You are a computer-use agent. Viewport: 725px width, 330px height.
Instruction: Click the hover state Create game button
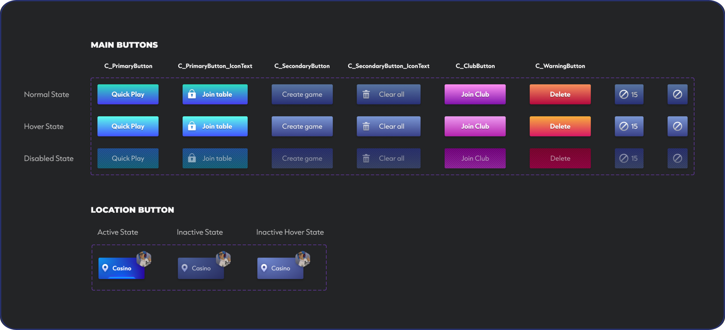(x=302, y=126)
